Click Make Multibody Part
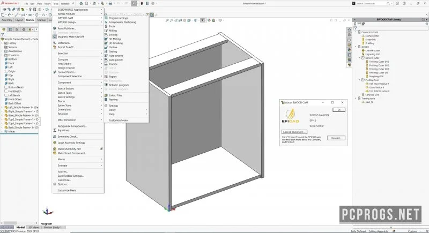The height and width of the screenshot is (233, 429). pyautogui.click(x=69, y=149)
